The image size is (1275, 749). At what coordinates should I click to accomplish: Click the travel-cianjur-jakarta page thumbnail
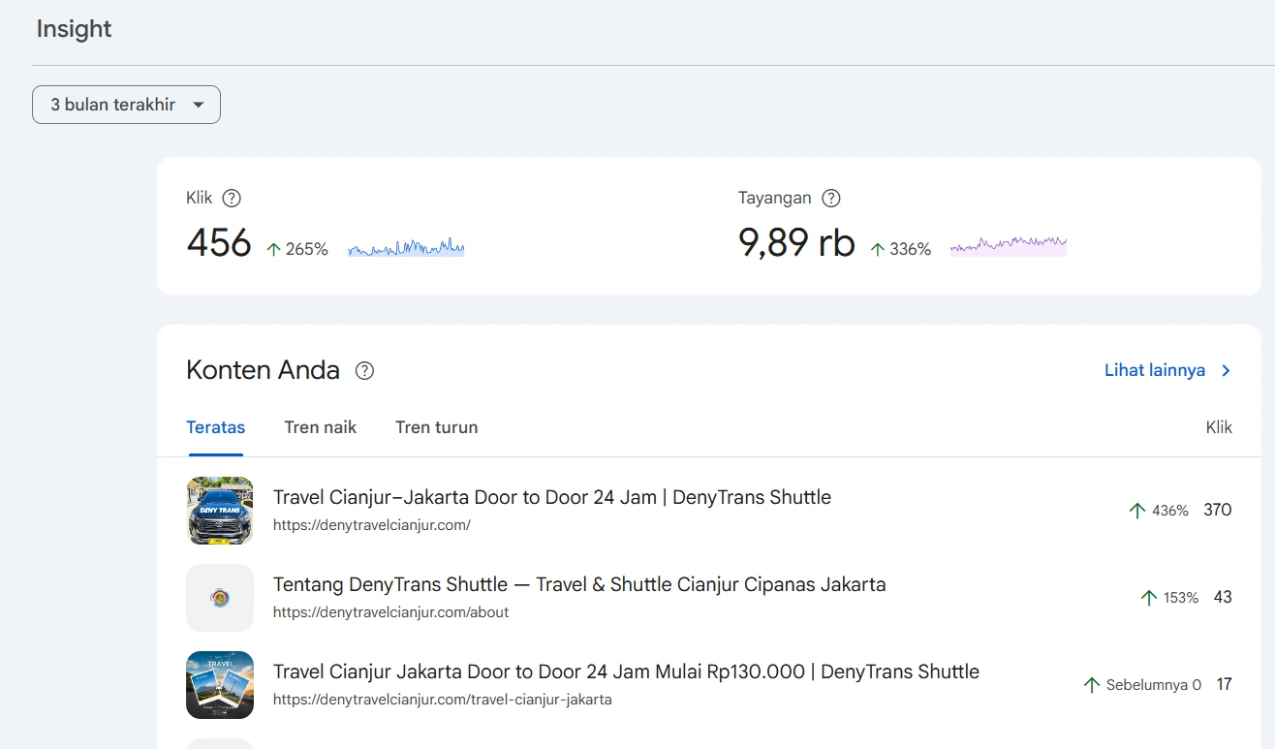[220, 685]
